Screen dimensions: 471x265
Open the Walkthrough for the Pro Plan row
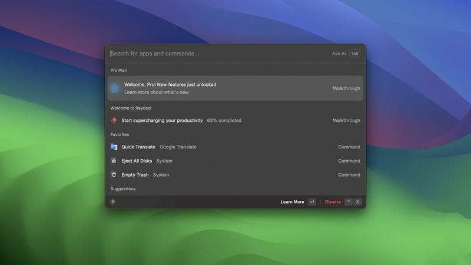click(346, 88)
